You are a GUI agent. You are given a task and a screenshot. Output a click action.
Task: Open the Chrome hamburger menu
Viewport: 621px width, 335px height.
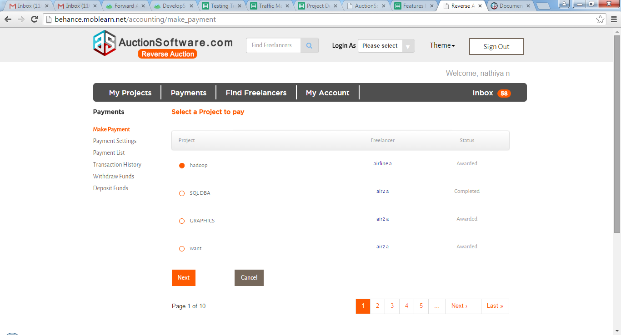(x=614, y=20)
